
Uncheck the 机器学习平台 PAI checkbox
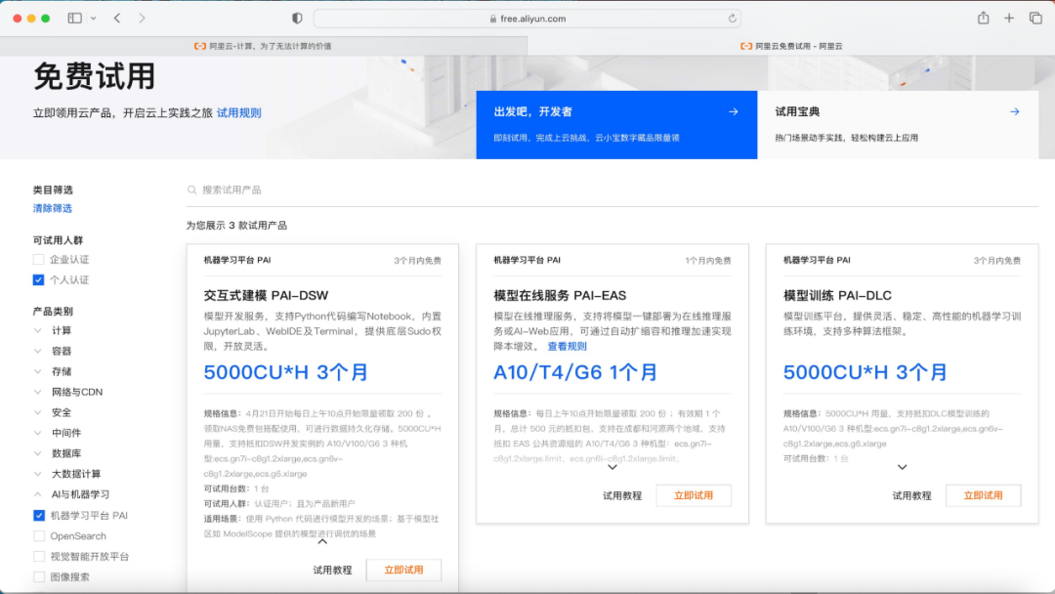39,515
